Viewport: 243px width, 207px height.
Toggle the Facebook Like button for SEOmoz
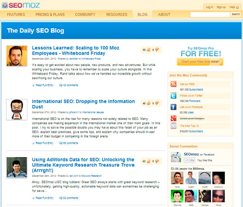[190, 160]
